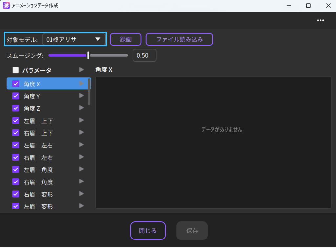The image size is (336, 249).
Task: Click the arrow beside 右眉 角度
Action: (x=82, y=182)
